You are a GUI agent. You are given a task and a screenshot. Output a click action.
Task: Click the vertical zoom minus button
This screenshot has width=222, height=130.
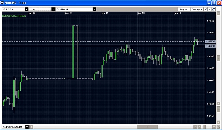pyautogui.click(x=218, y=123)
